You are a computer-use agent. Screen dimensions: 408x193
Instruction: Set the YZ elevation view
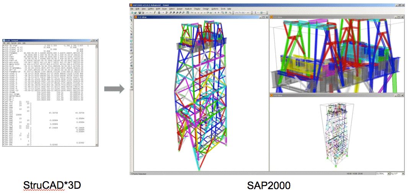(x=201, y=13)
